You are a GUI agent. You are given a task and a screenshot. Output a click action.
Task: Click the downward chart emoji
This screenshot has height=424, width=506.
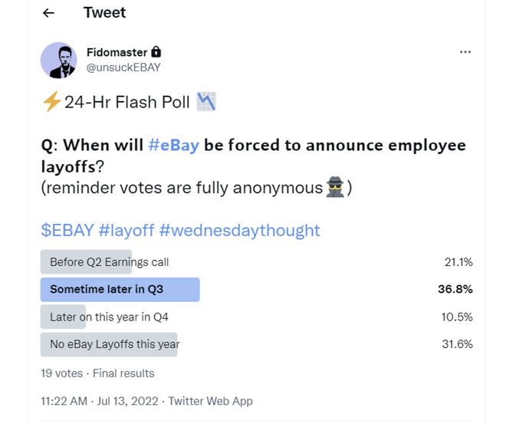coord(207,102)
